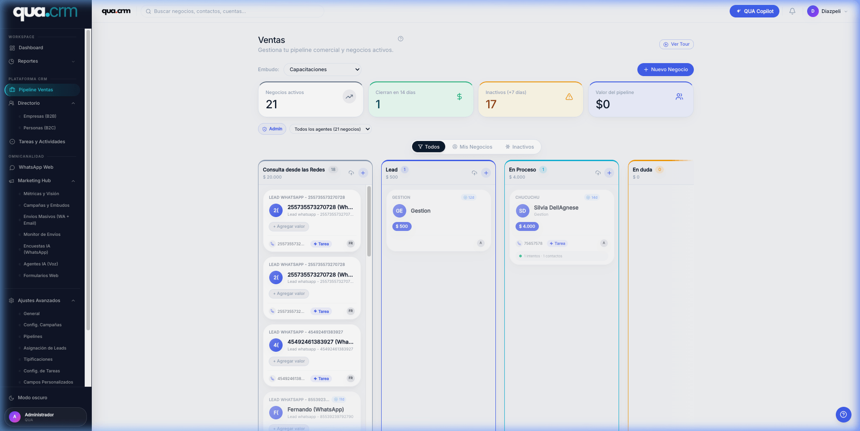Open the help question mark next to Ventas

tap(400, 38)
